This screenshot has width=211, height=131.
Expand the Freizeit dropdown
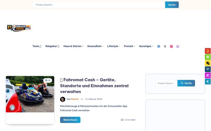[x=129, y=46]
